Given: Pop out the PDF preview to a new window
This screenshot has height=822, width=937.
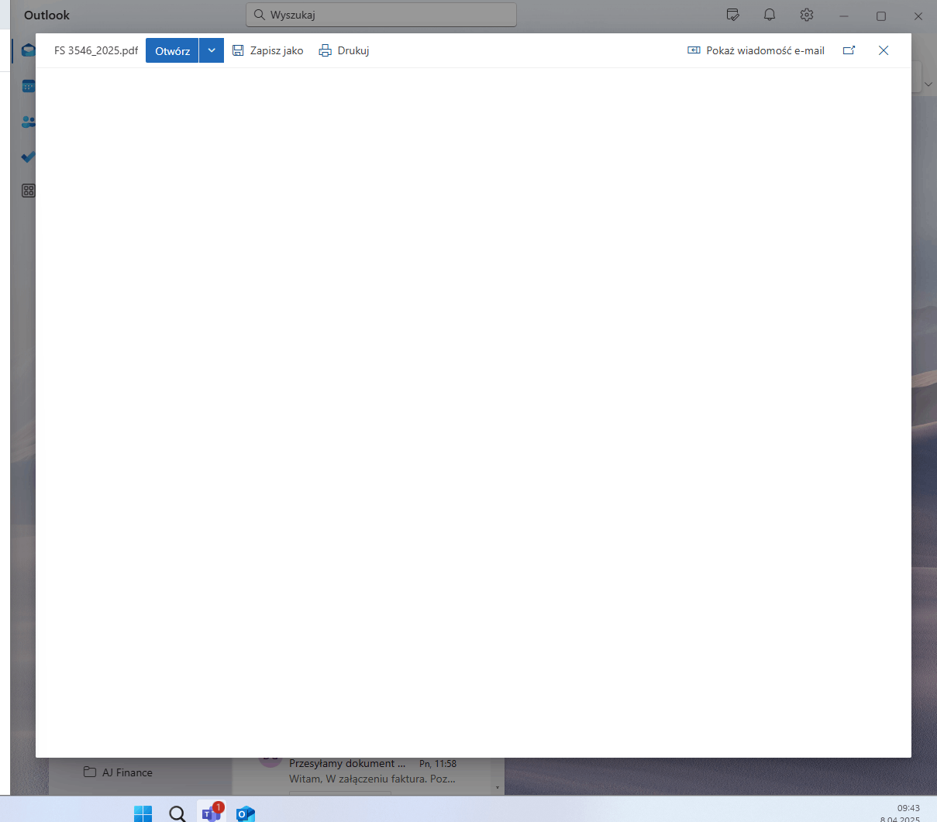Looking at the screenshot, I should (849, 50).
